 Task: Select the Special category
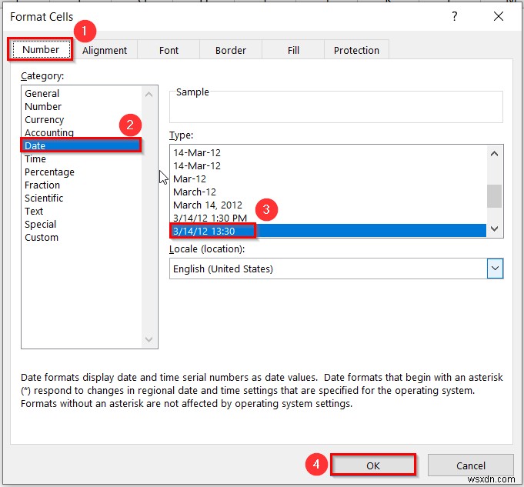coord(82,224)
